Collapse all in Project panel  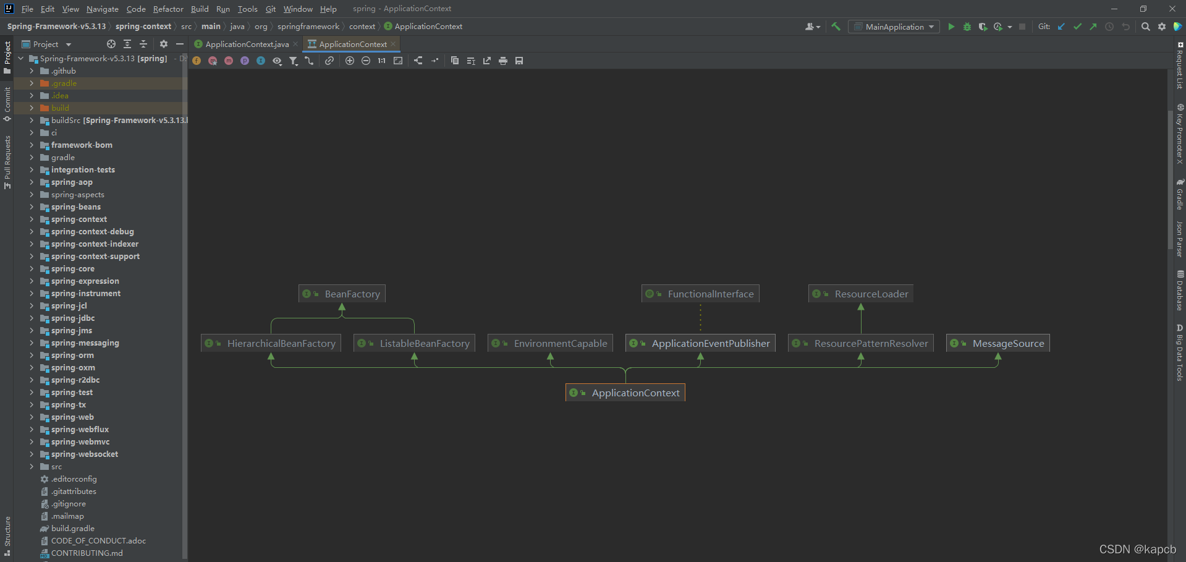[x=143, y=44]
